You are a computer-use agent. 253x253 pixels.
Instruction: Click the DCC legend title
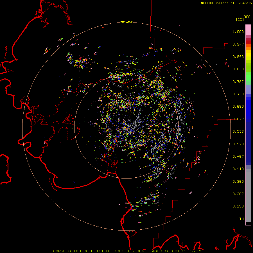pos(247,17)
